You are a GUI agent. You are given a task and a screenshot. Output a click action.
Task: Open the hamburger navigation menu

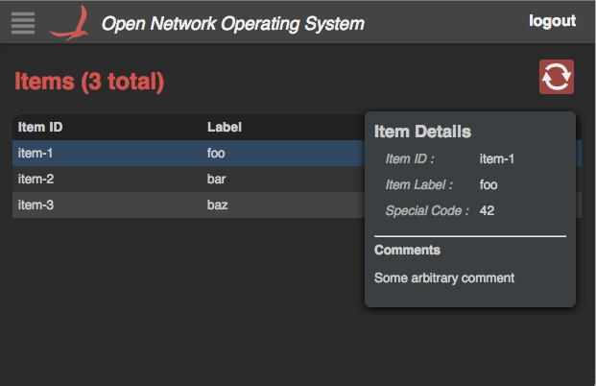[x=23, y=21]
